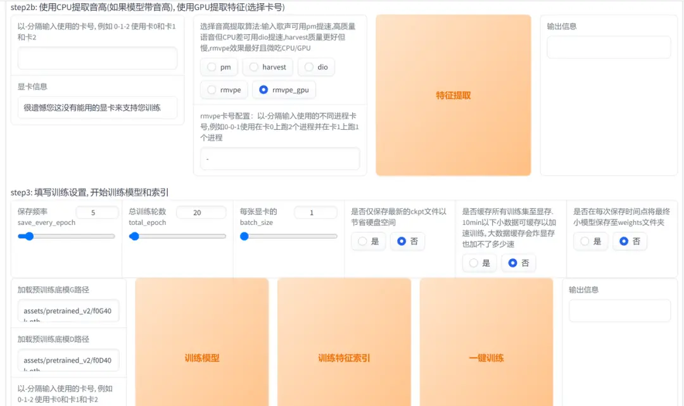The image size is (684, 406).
Task: Choose 是 for caching training set to VRAM
Action: [x=480, y=263]
